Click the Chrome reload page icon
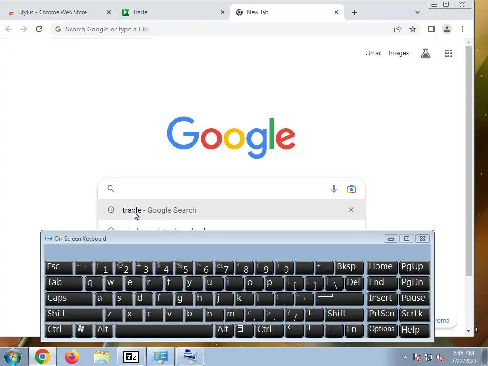 tap(39, 29)
